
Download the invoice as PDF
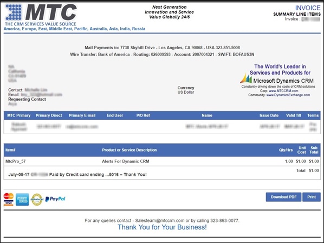[x=283, y=197]
